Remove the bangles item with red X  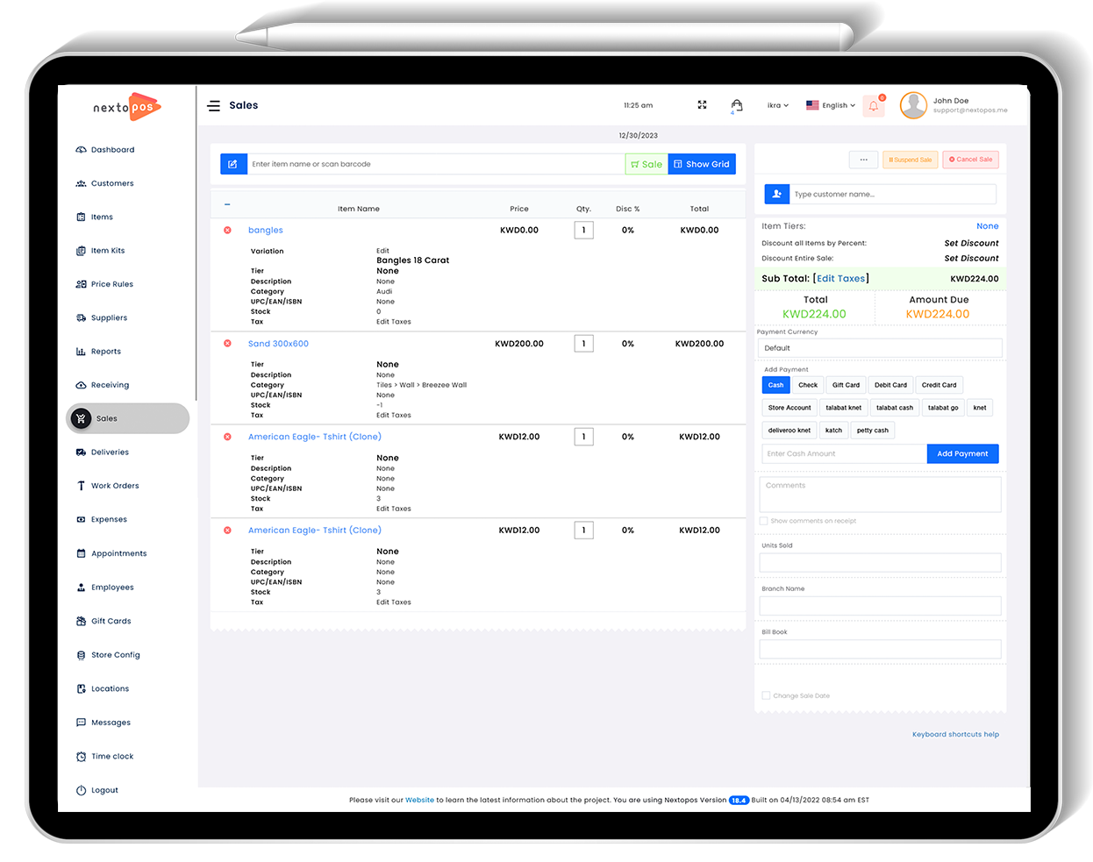pyautogui.click(x=227, y=231)
